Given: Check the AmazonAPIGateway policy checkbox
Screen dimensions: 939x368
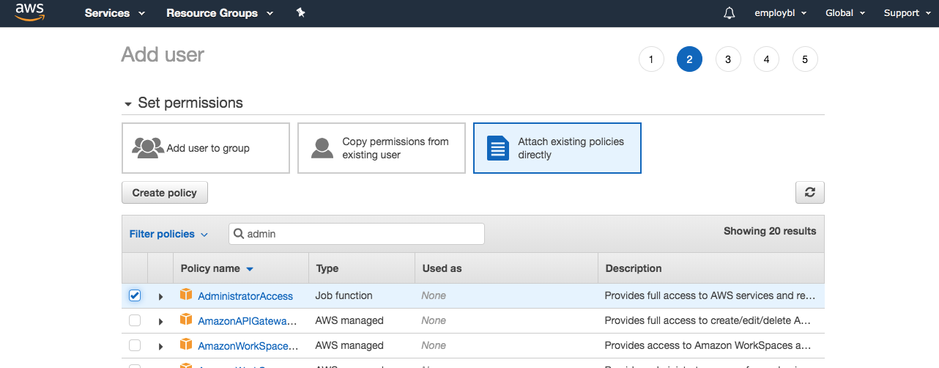Looking at the screenshot, I should (x=135, y=320).
